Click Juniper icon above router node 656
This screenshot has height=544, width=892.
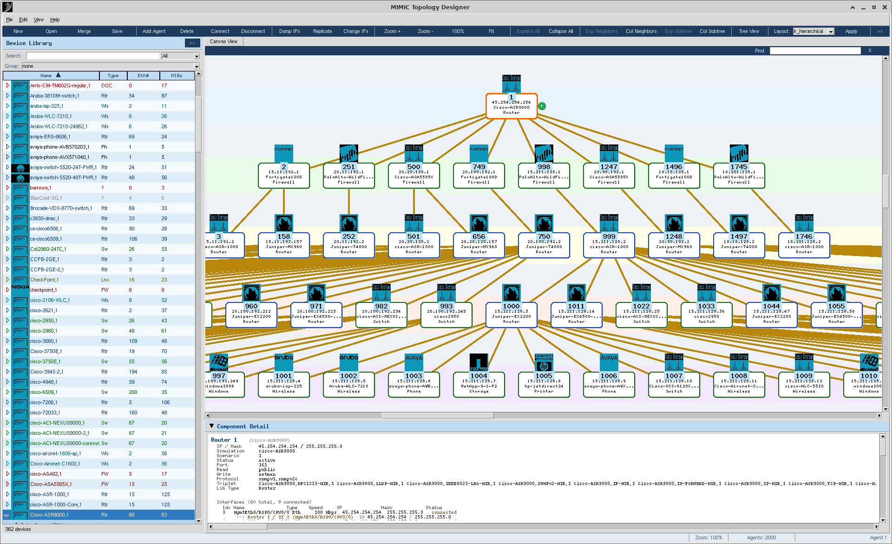click(479, 223)
